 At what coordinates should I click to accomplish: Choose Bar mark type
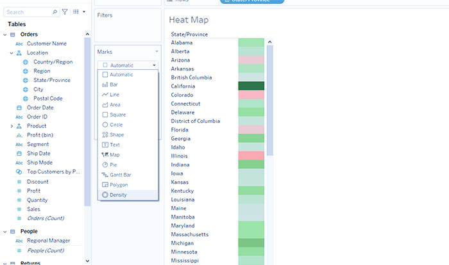tap(128, 84)
